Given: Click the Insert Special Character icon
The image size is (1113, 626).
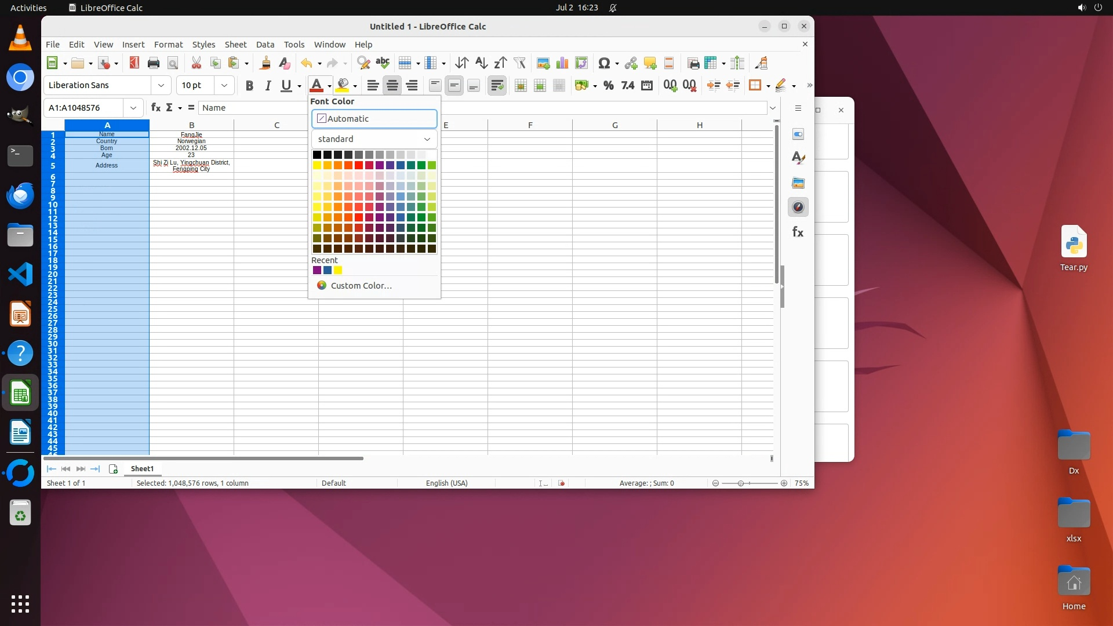Looking at the screenshot, I should pos(604,63).
